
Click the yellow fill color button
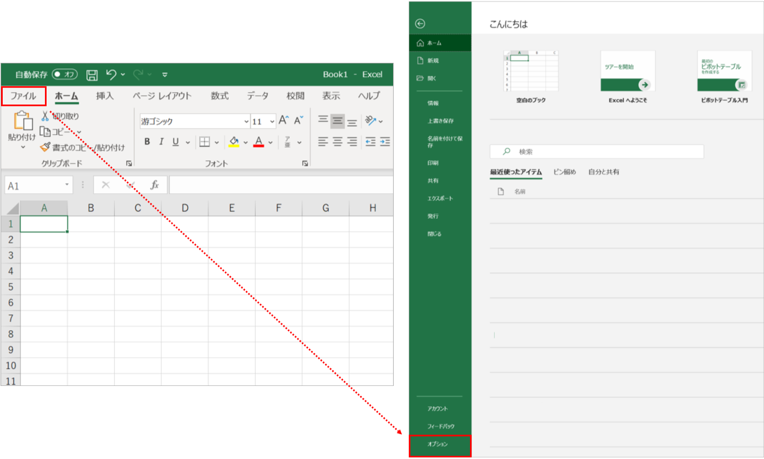pyautogui.click(x=234, y=142)
